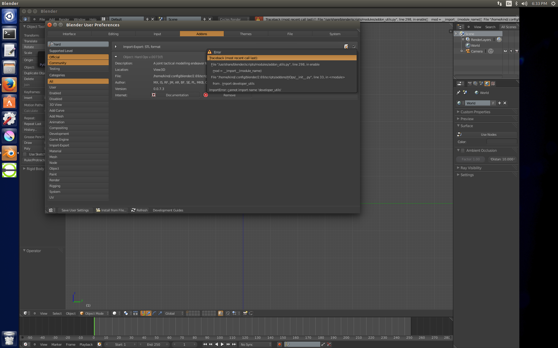Click the OpenGL render image icon
This screenshot has height=348, width=558.
click(x=245, y=313)
